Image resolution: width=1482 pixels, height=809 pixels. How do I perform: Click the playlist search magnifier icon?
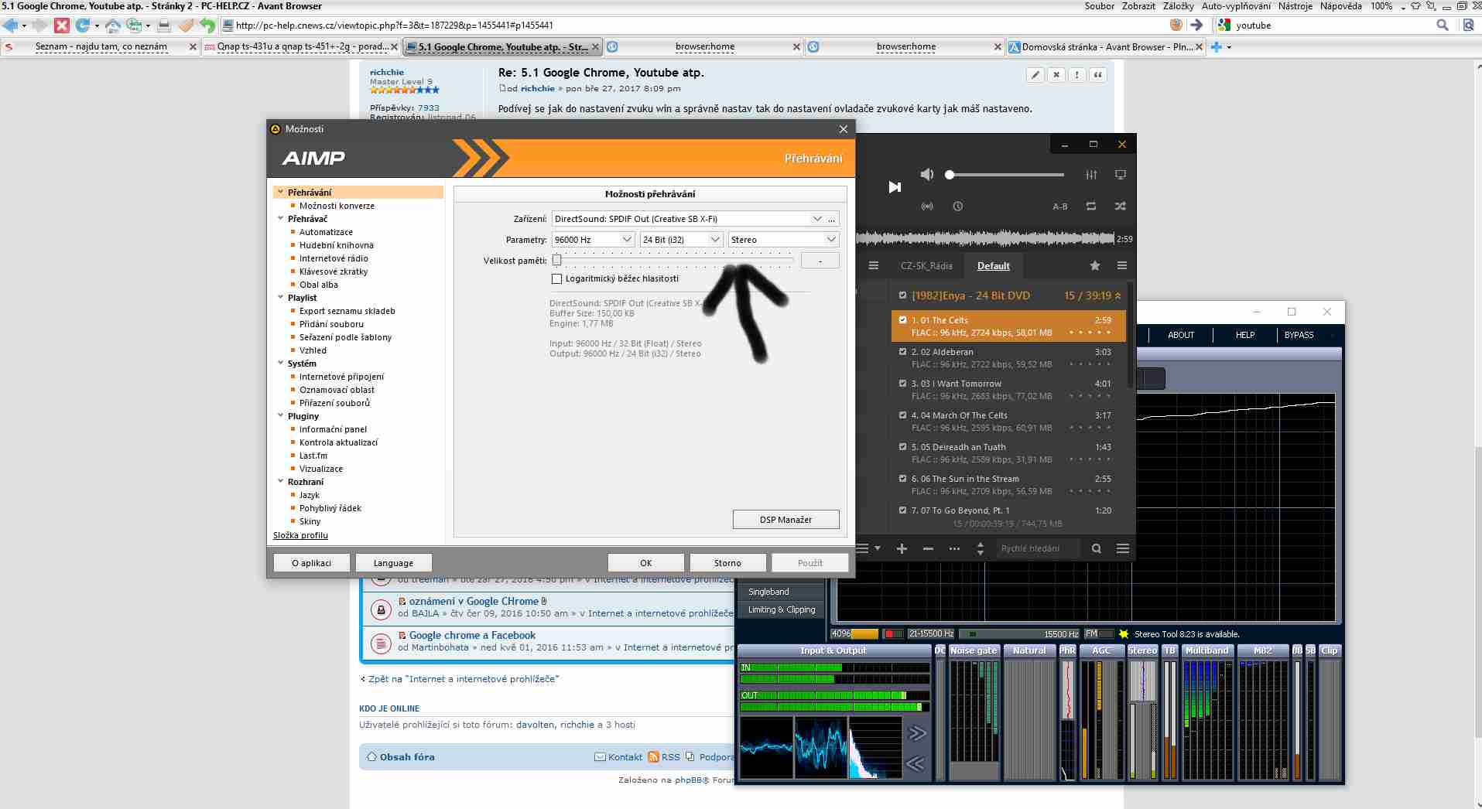1096,548
